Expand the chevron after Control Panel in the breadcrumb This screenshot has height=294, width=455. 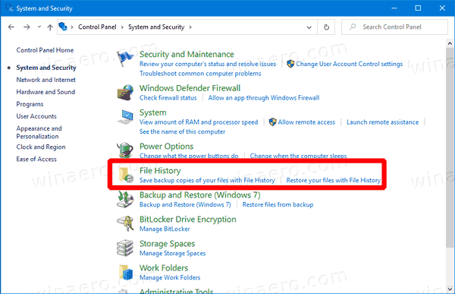122,27
